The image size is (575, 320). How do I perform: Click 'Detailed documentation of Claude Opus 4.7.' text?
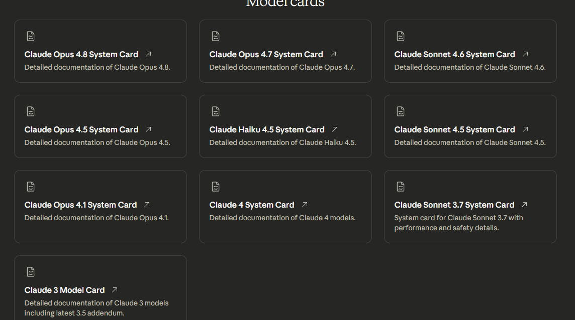[282, 67]
